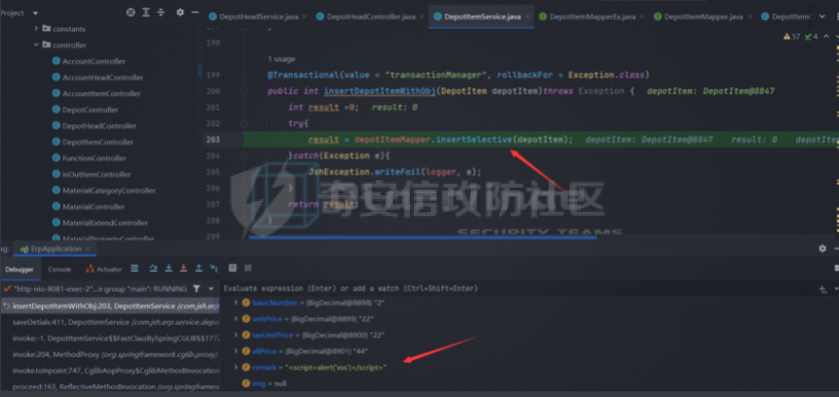Select insertDepotItemWithObj:203 stack frame
Image resolution: width=839 pixels, height=397 pixels.
click(110, 306)
